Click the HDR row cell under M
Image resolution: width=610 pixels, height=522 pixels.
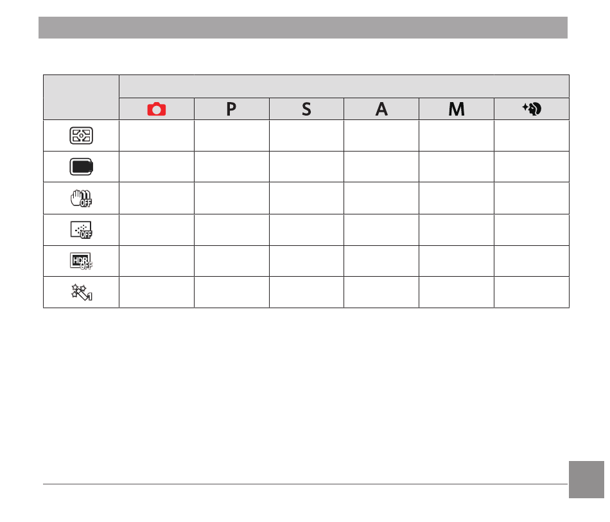[457, 261]
